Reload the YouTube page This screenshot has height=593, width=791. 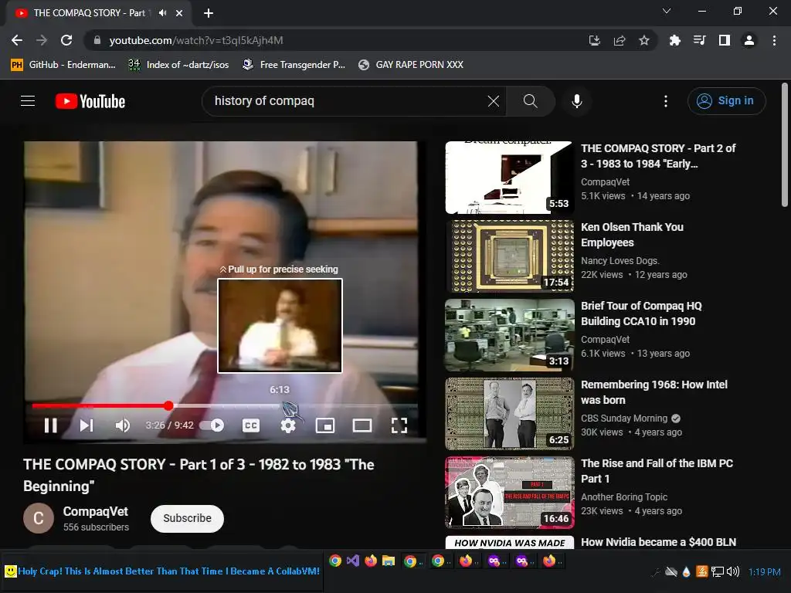pyautogui.click(x=66, y=40)
